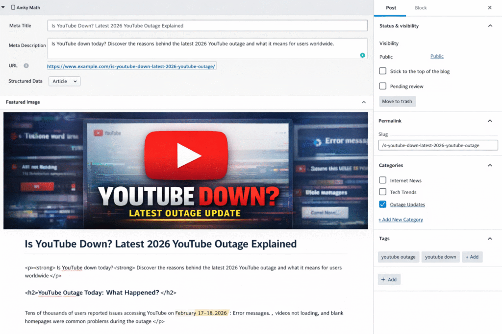Image resolution: width=502 pixels, height=334 pixels.
Task: Collapse the Ainky Math panel arrow
Action: pos(3,7)
